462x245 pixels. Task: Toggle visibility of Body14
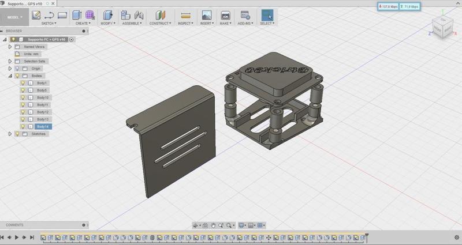pos(23,126)
